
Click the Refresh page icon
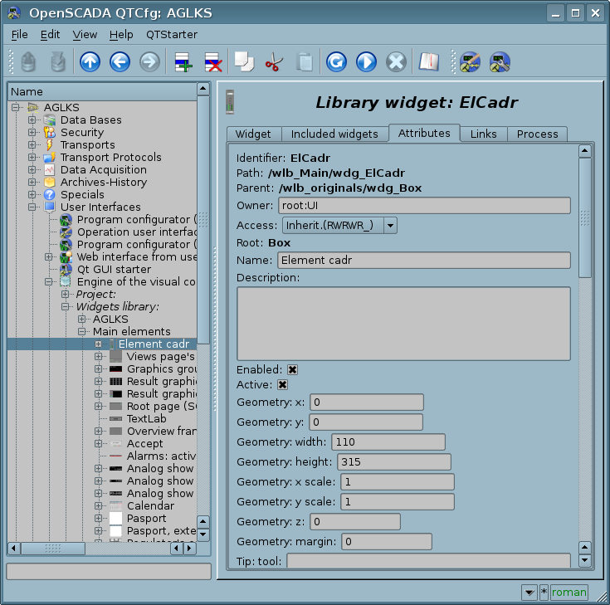click(335, 61)
